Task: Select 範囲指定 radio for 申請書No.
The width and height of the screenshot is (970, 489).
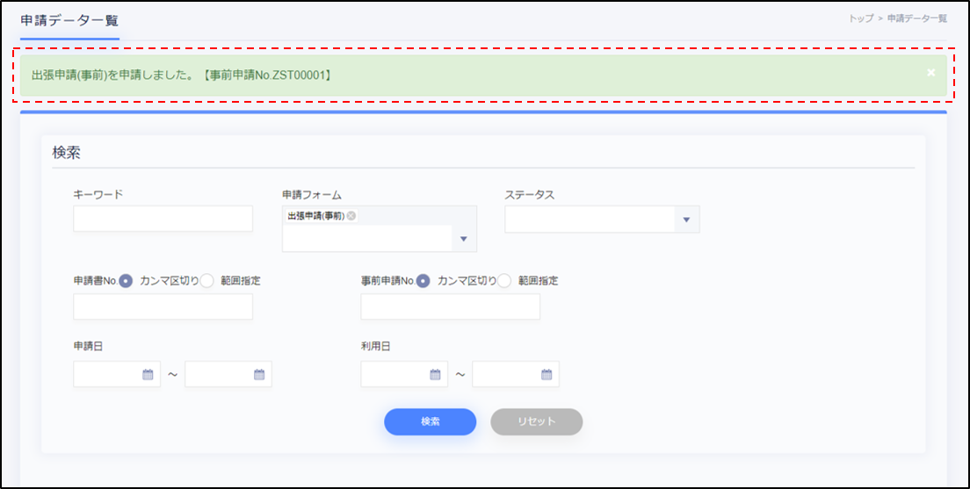Action: 207,281
